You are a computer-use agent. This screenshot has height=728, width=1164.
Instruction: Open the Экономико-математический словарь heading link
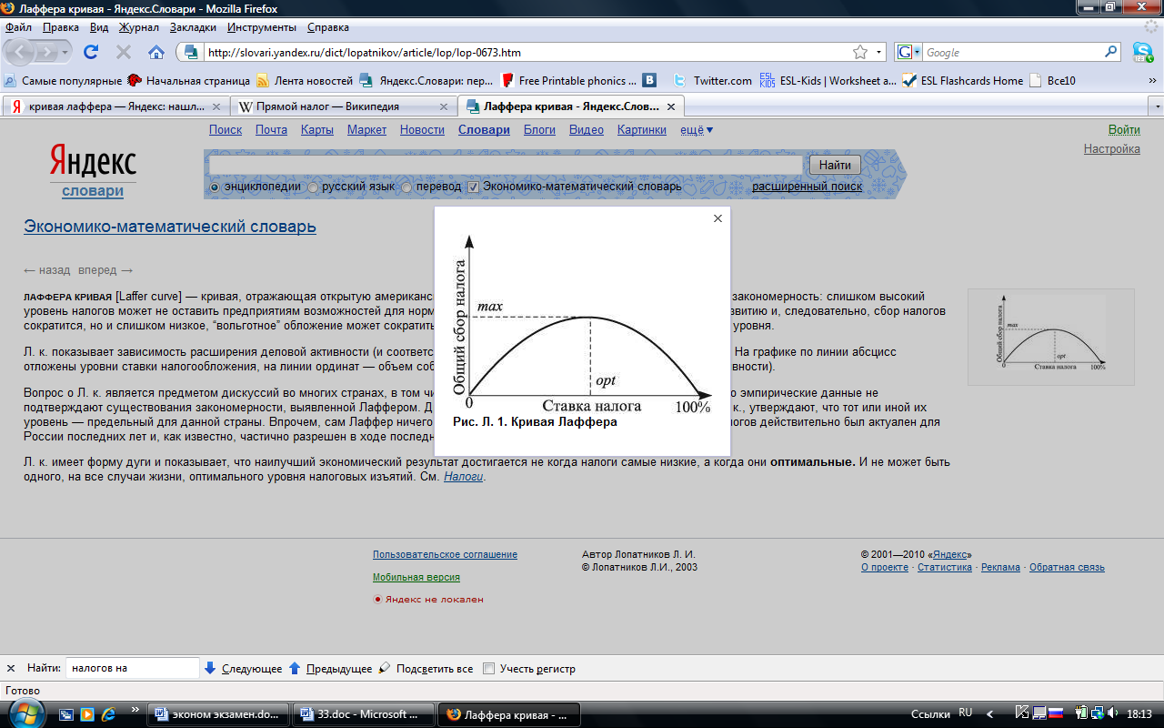point(170,227)
